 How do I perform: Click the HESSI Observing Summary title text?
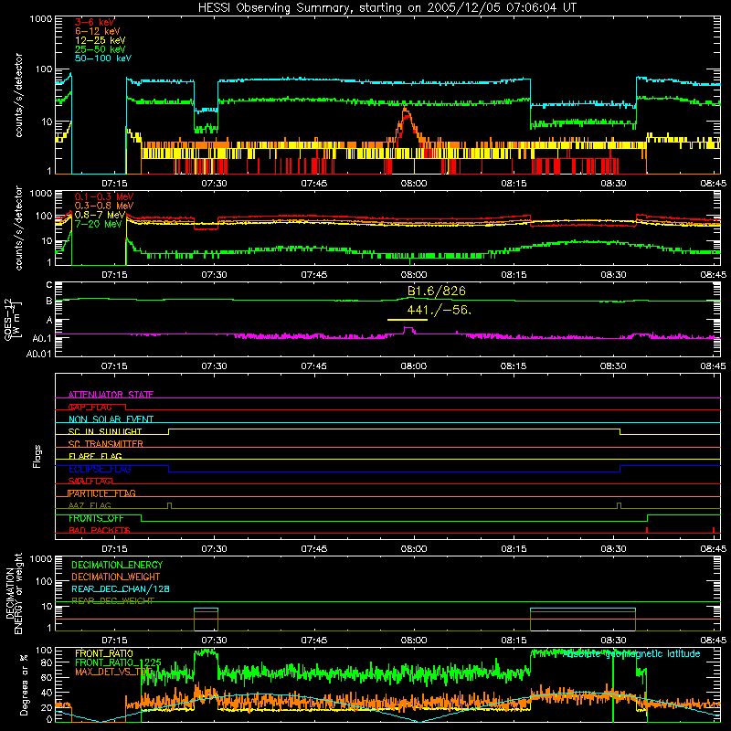click(387, 7)
